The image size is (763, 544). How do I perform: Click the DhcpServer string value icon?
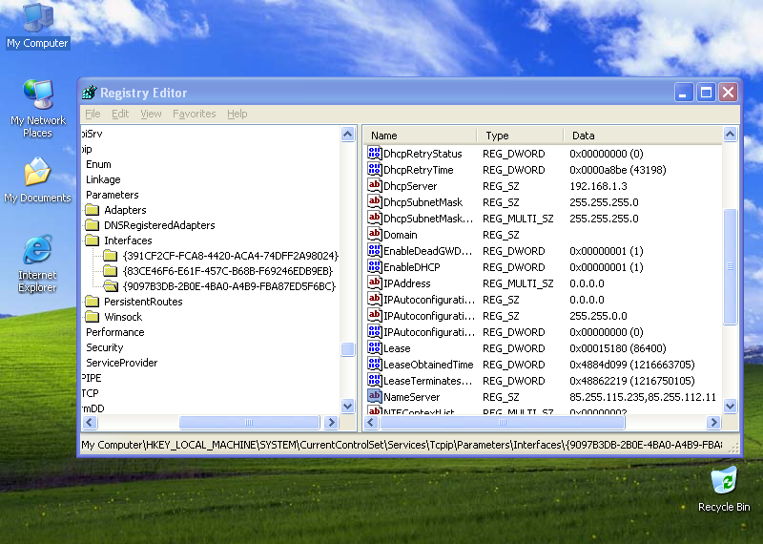pos(374,185)
